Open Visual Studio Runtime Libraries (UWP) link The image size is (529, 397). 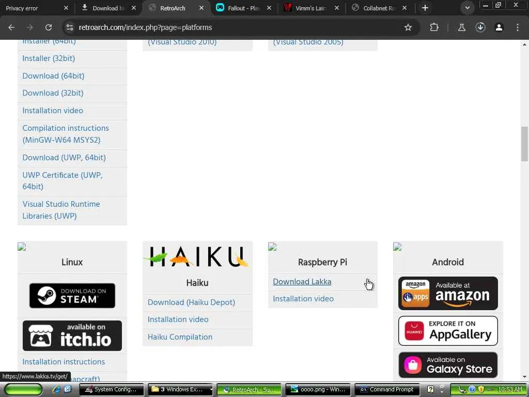(x=61, y=210)
